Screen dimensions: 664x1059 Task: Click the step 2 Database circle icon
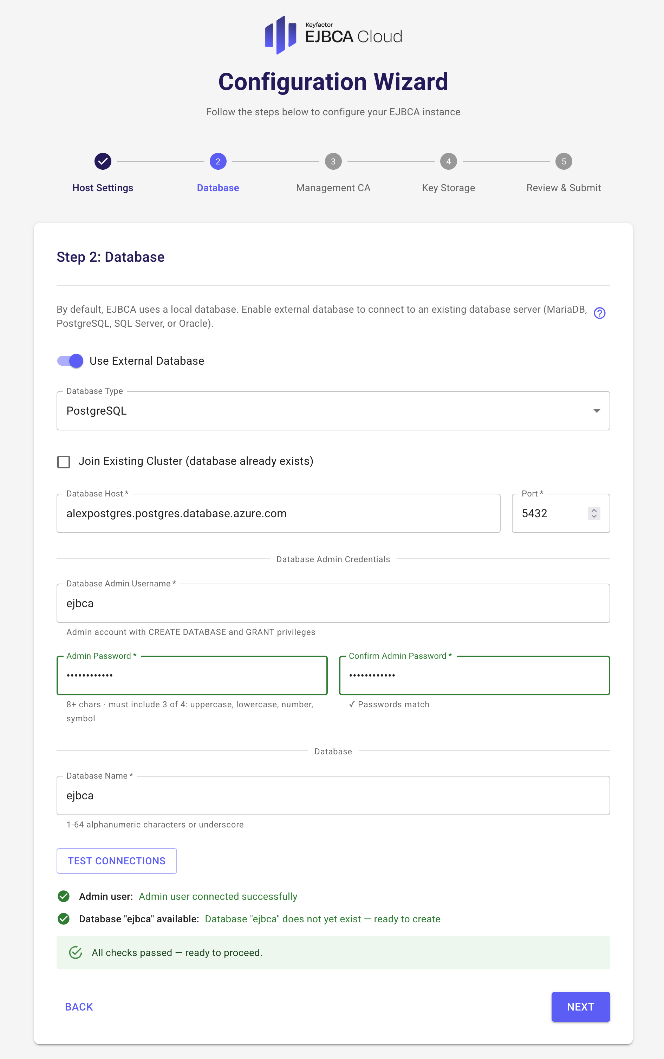point(218,161)
